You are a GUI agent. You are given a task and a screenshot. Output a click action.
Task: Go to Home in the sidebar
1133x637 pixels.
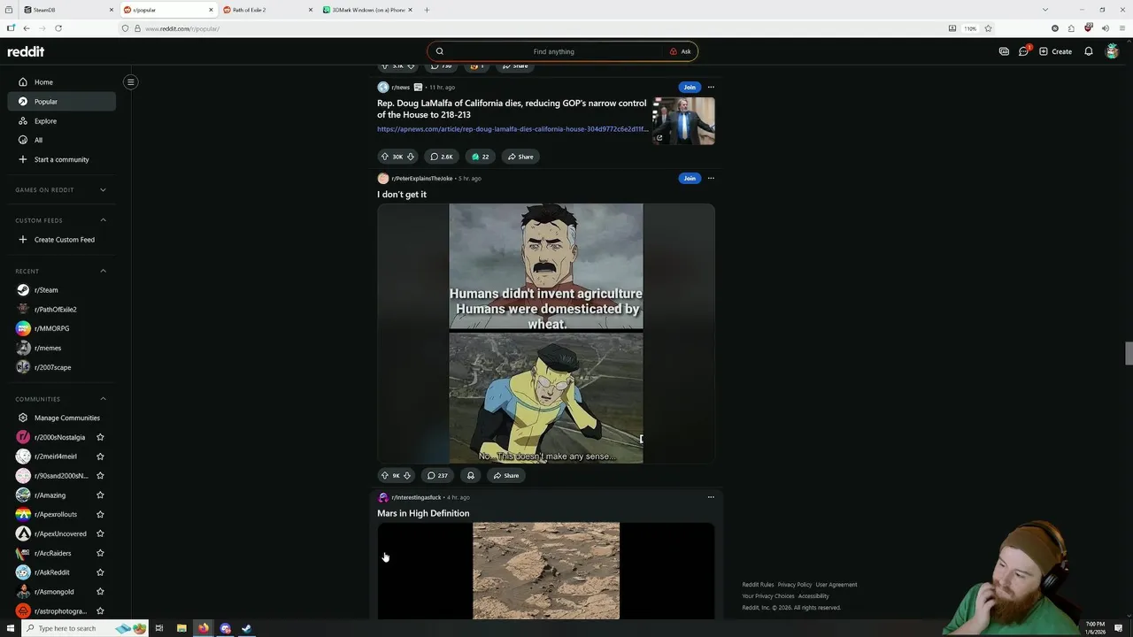(61, 82)
